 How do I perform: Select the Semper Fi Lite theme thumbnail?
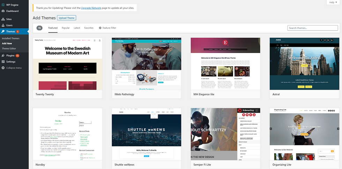[x=225, y=134]
